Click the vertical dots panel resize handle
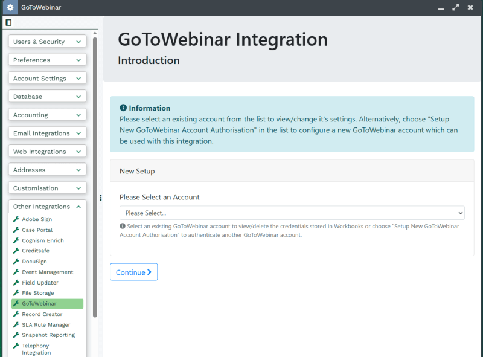 click(100, 198)
